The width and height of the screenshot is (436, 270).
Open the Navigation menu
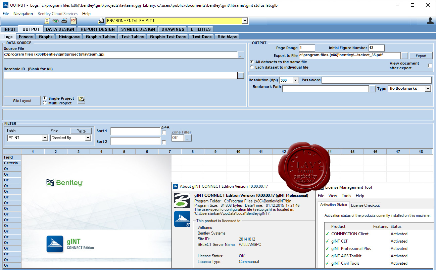23,14
